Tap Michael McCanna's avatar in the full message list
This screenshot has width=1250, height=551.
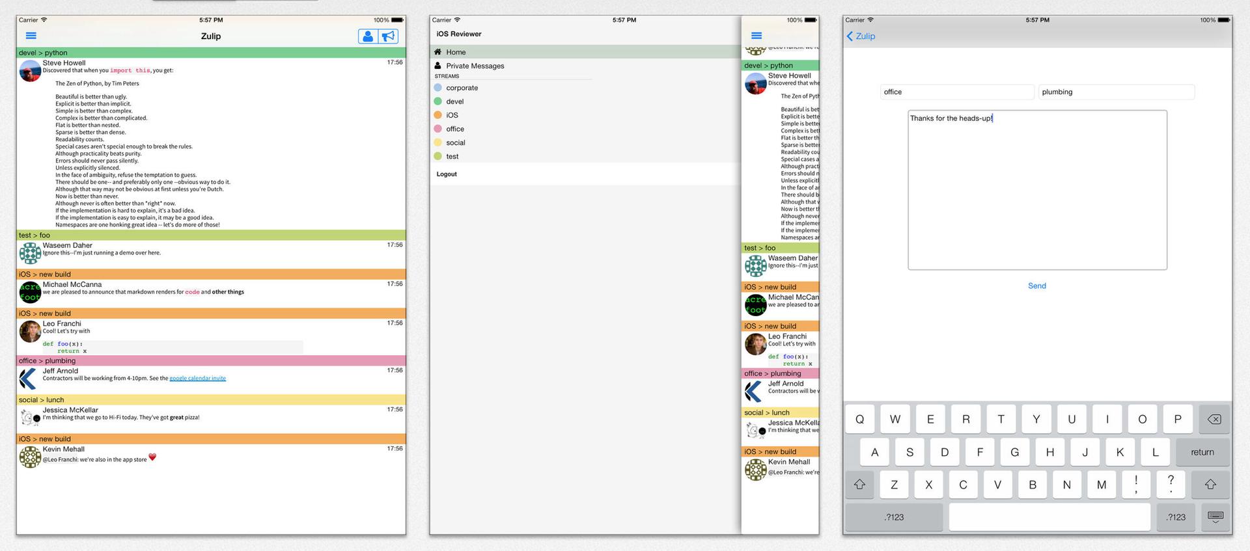(x=31, y=292)
